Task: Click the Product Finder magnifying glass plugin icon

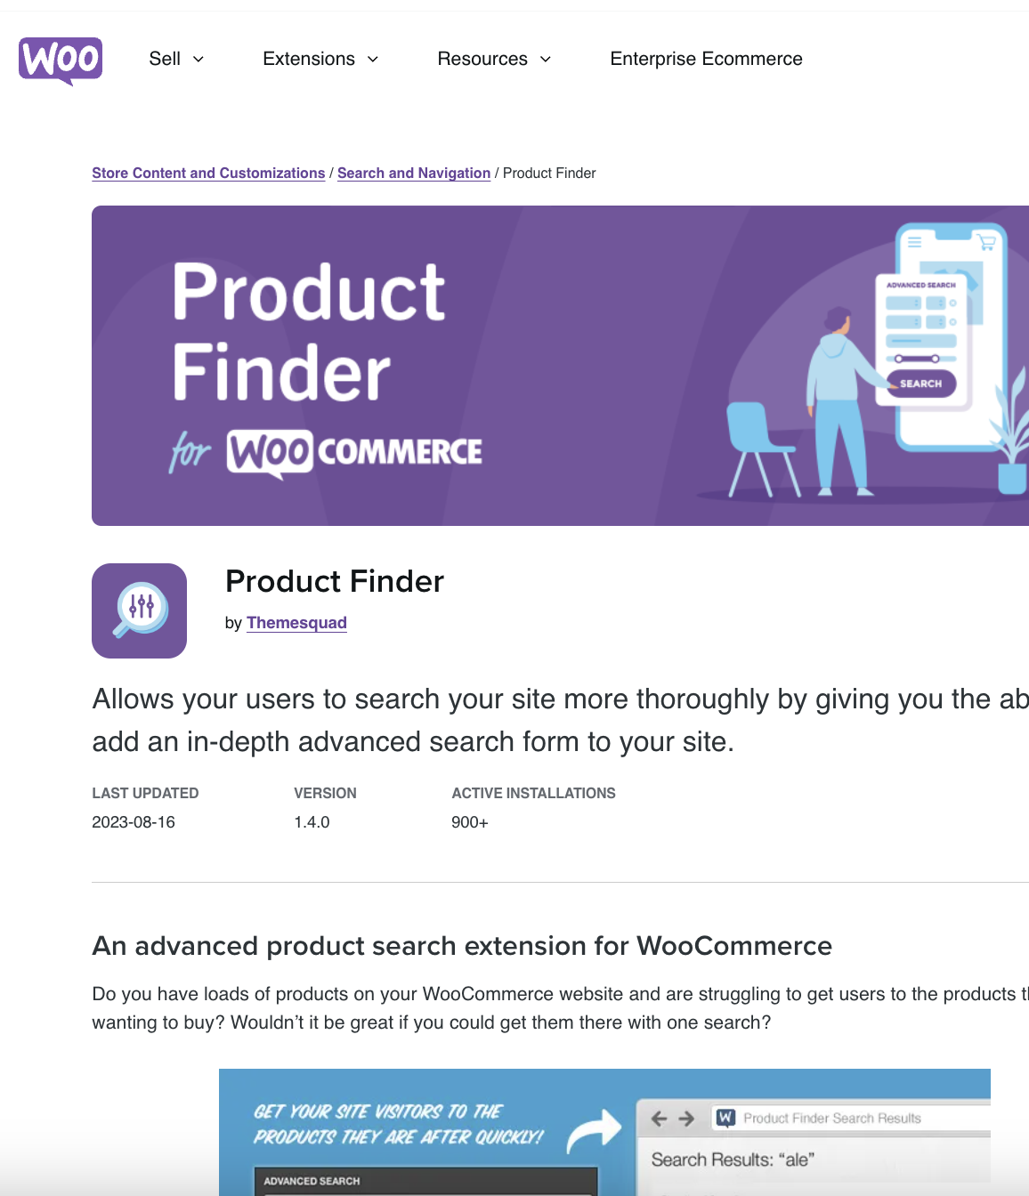Action: pos(139,610)
